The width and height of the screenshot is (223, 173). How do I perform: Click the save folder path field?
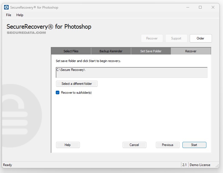click(131, 73)
